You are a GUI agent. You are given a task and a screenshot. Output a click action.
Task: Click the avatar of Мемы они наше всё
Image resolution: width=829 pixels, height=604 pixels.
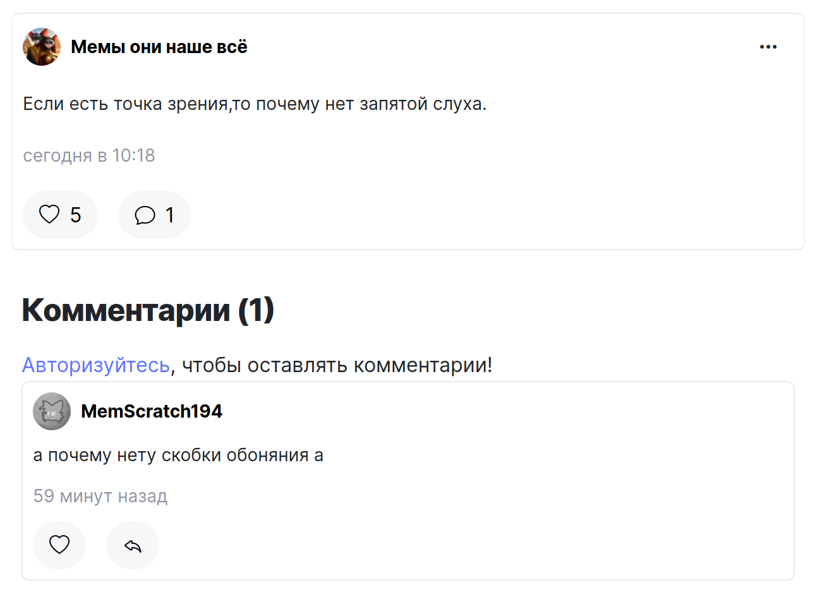[x=41, y=46]
